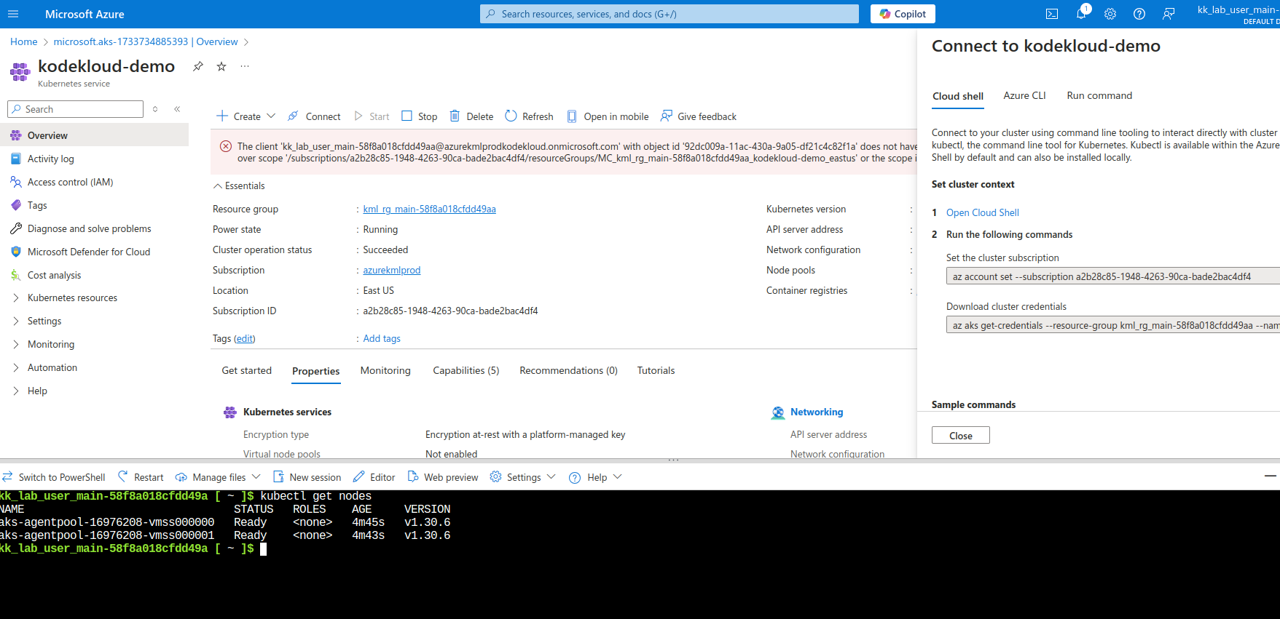Pin kodekloud-demo to dashboard
Image resolution: width=1280 pixels, height=619 pixels.
[197, 66]
